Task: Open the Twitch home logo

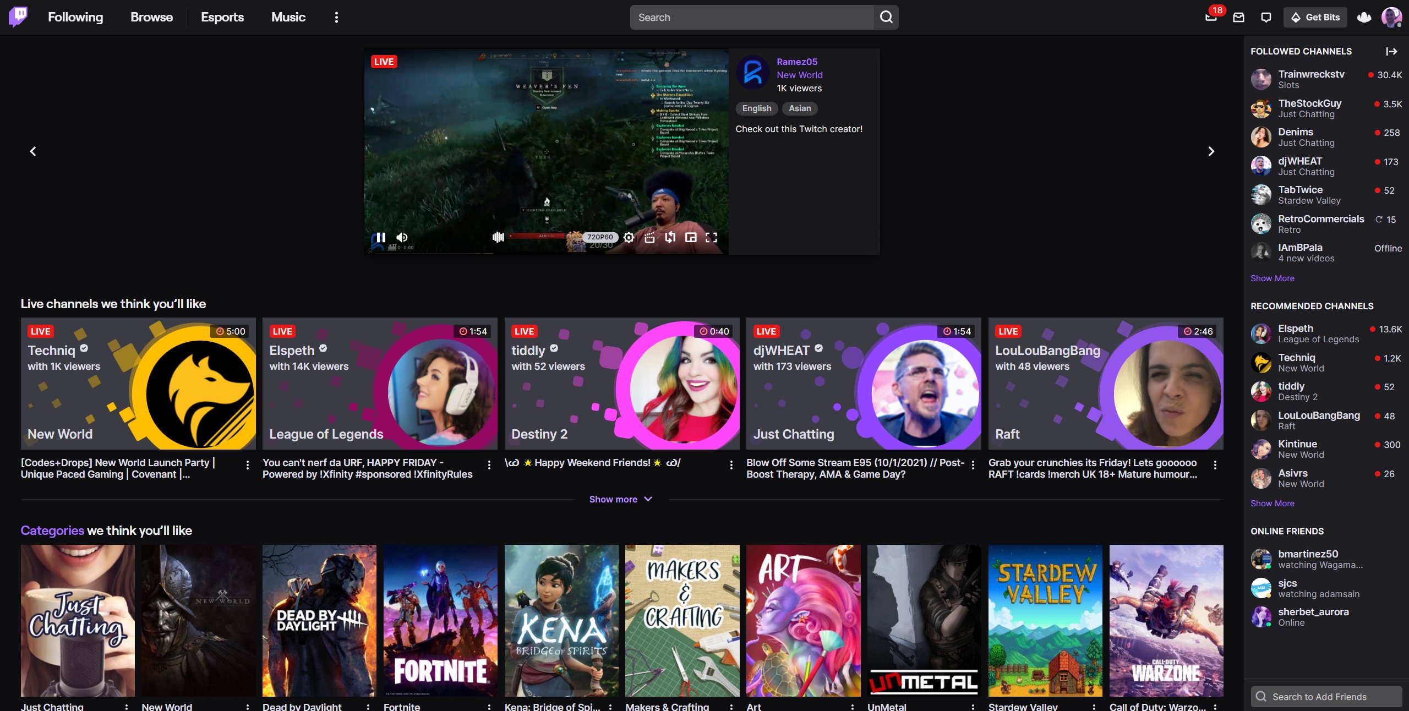Action: (18, 17)
